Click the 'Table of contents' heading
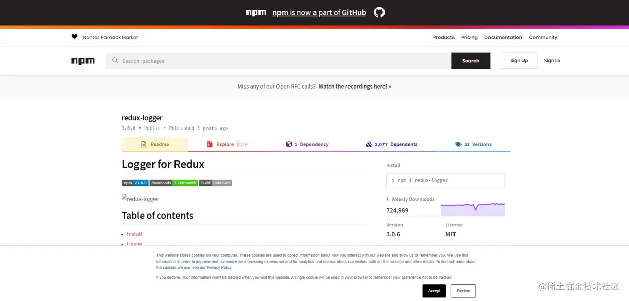 click(157, 216)
